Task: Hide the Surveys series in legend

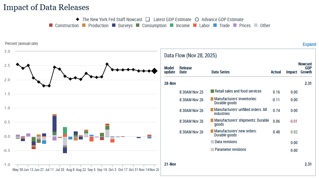Action: tap(114, 25)
